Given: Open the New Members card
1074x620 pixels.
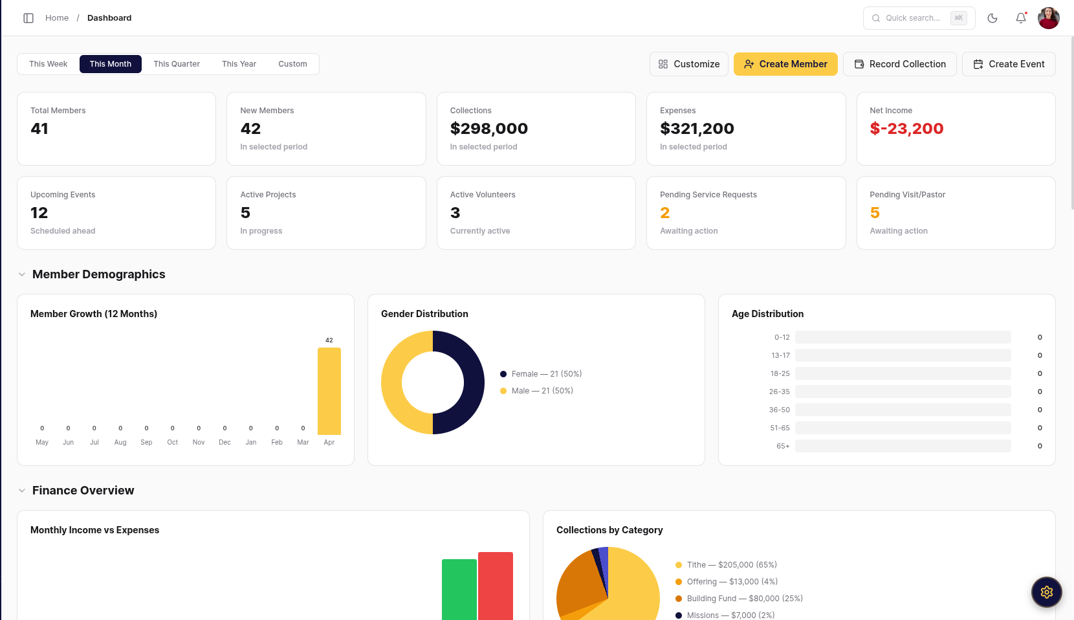Looking at the screenshot, I should [326, 129].
